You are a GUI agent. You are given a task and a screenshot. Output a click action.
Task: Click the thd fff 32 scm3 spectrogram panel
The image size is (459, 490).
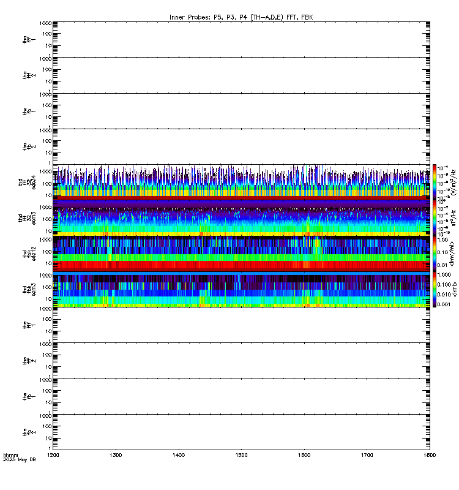[x=241, y=218]
